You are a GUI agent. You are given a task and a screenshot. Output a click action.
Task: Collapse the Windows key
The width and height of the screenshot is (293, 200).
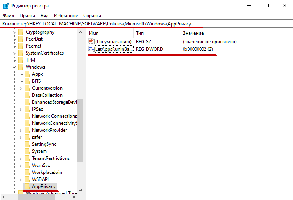pyautogui.click(x=14, y=67)
